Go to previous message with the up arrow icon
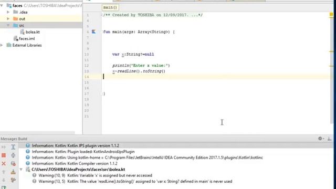The width and height of the screenshot is (336, 189). click(x=4, y=172)
